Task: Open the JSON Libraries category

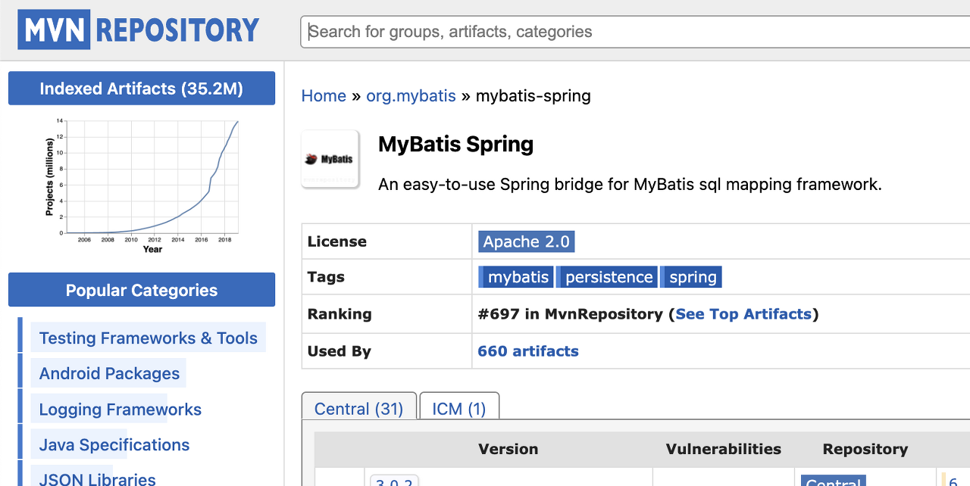Action: [98, 478]
